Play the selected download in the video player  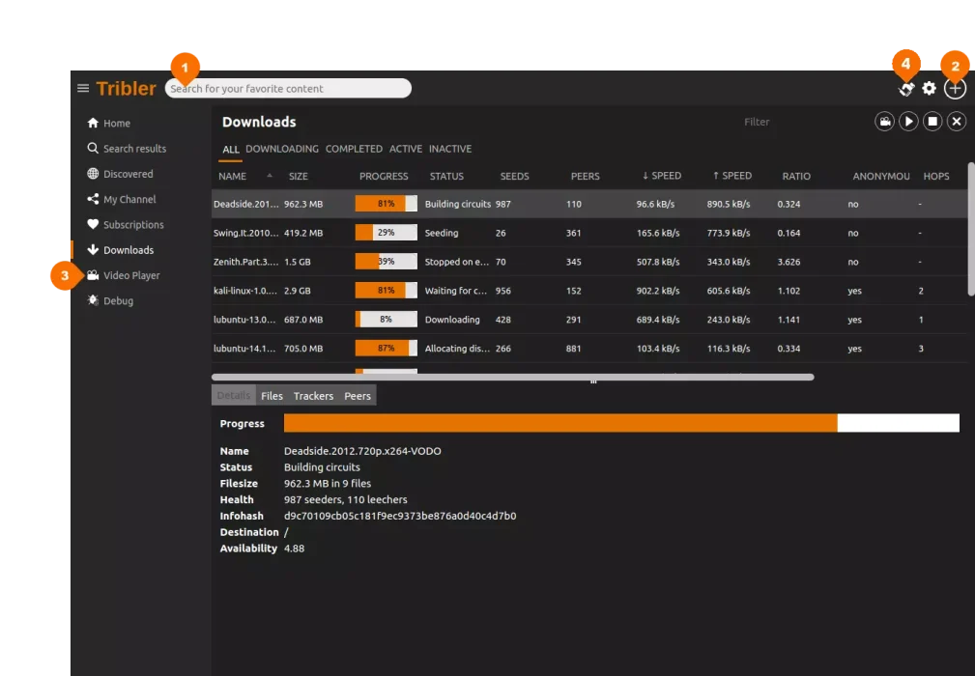[x=885, y=121]
